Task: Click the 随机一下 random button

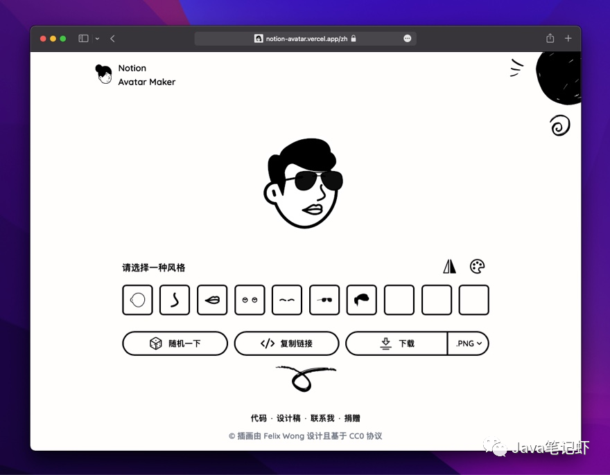Action: tap(175, 343)
